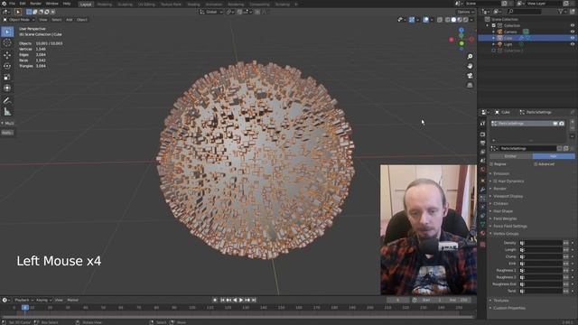Screen dimensions: 578x325
Task: Select the Select Box tool
Action: [x=7, y=32]
